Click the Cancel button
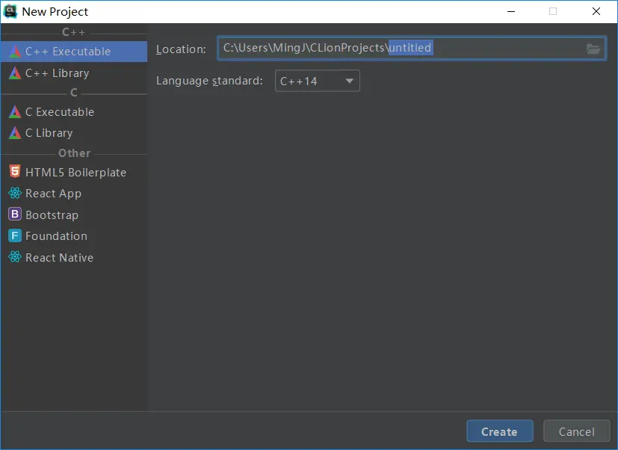Image resolution: width=618 pixels, height=450 pixels. coord(577,431)
